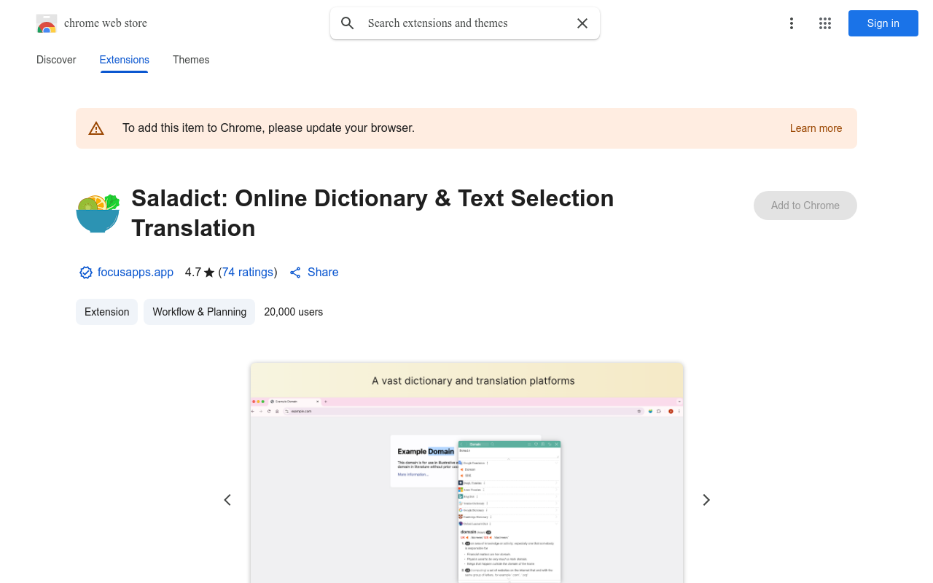Select the Extension category chip
933x583 pixels.
point(106,312)
